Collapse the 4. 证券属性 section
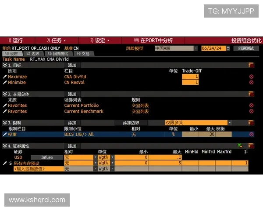The width and height of the screenshot is (263, 211). (x=5, y=146)
